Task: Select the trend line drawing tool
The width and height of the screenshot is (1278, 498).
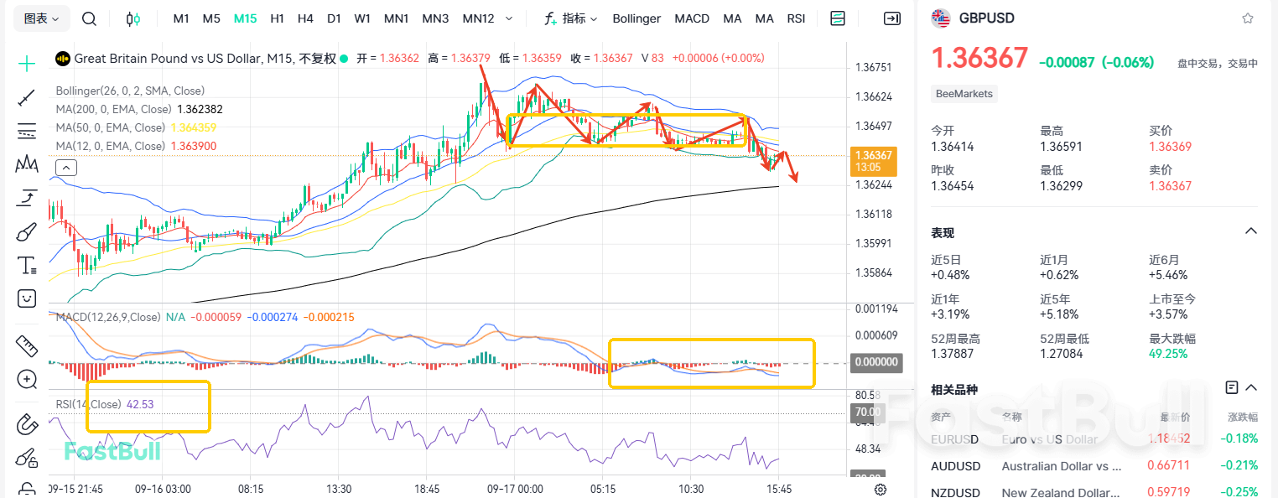Action: (x=27, y=98)
